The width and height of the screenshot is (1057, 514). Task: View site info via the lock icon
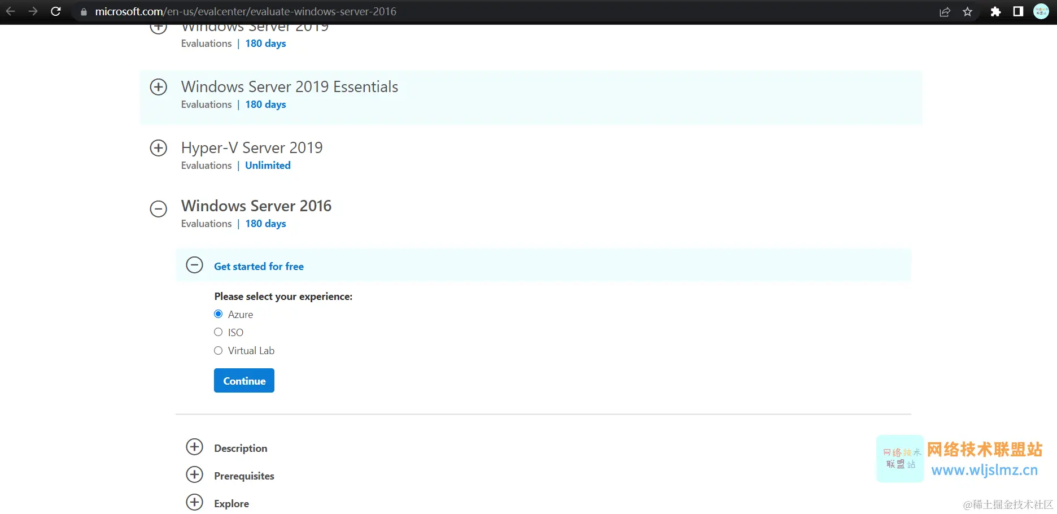point(84,11)
